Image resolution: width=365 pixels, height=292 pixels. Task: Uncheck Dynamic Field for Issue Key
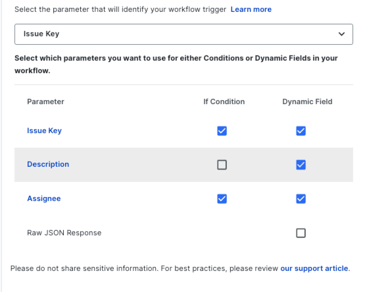(x=301, y=131)
